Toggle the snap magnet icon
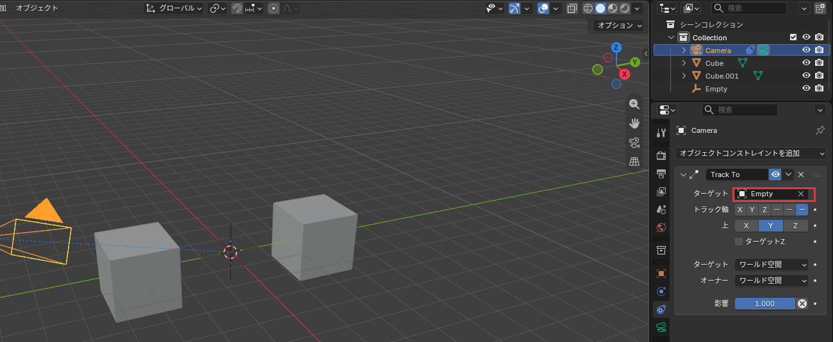Viewport: 833px width, 342px height. coord(236,8)
